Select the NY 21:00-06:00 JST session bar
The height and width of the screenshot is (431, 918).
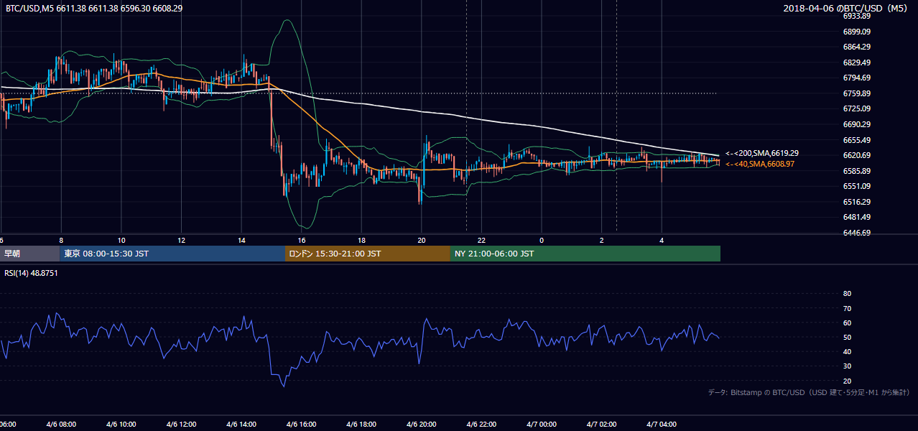tap(585, 254)
